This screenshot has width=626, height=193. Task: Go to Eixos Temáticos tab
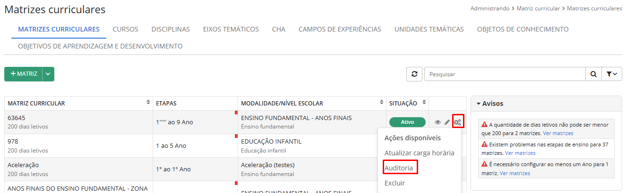pos(231,29)
